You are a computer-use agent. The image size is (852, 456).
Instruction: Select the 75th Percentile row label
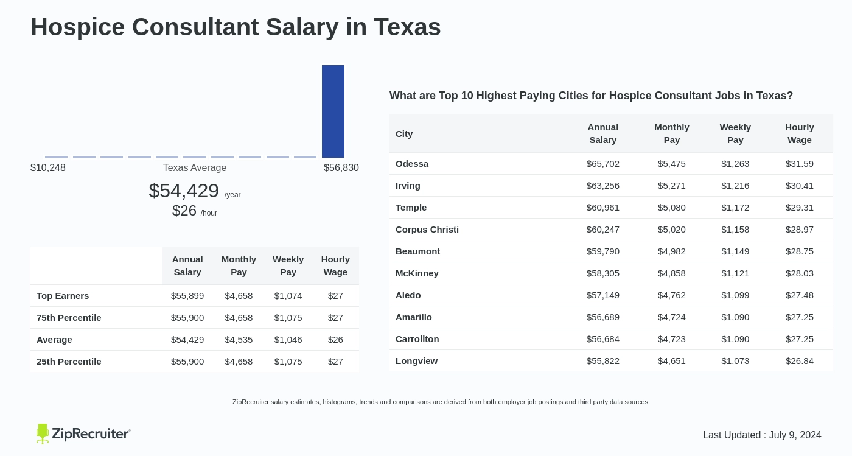click(69, 317)
